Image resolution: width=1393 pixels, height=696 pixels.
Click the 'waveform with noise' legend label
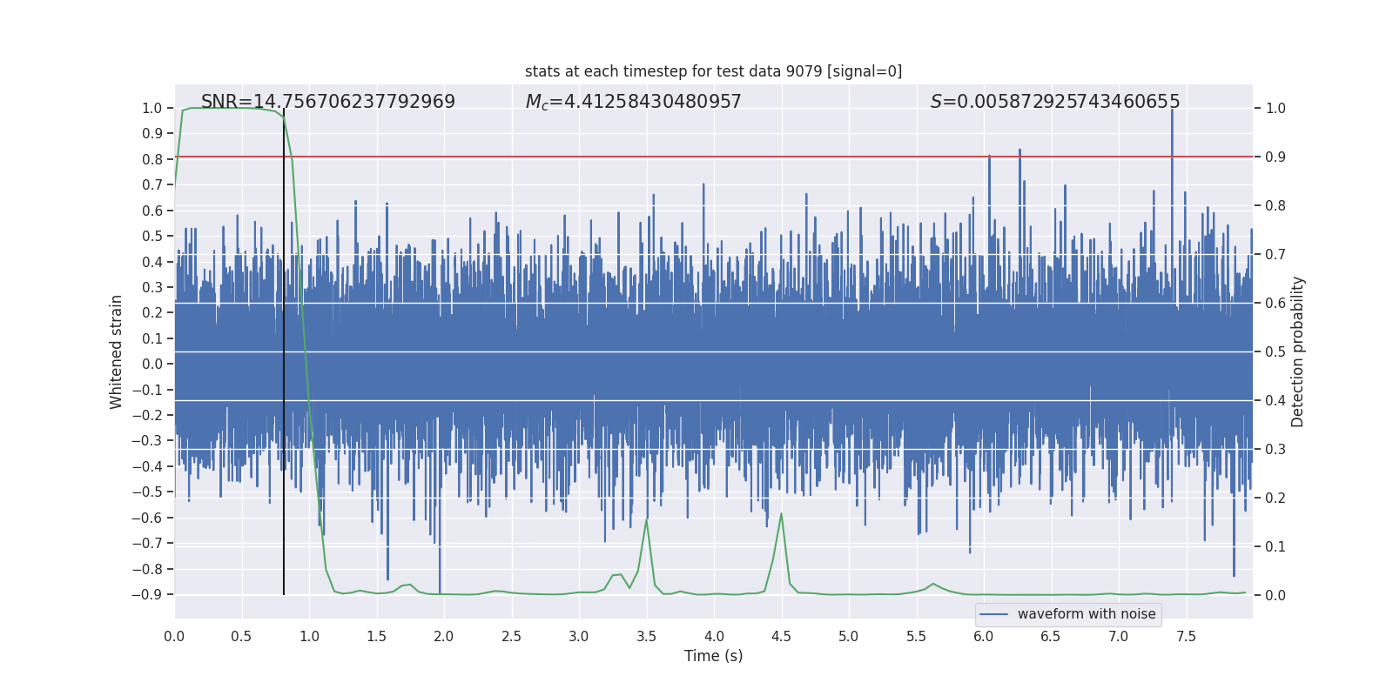click(x=1086, y=614)
